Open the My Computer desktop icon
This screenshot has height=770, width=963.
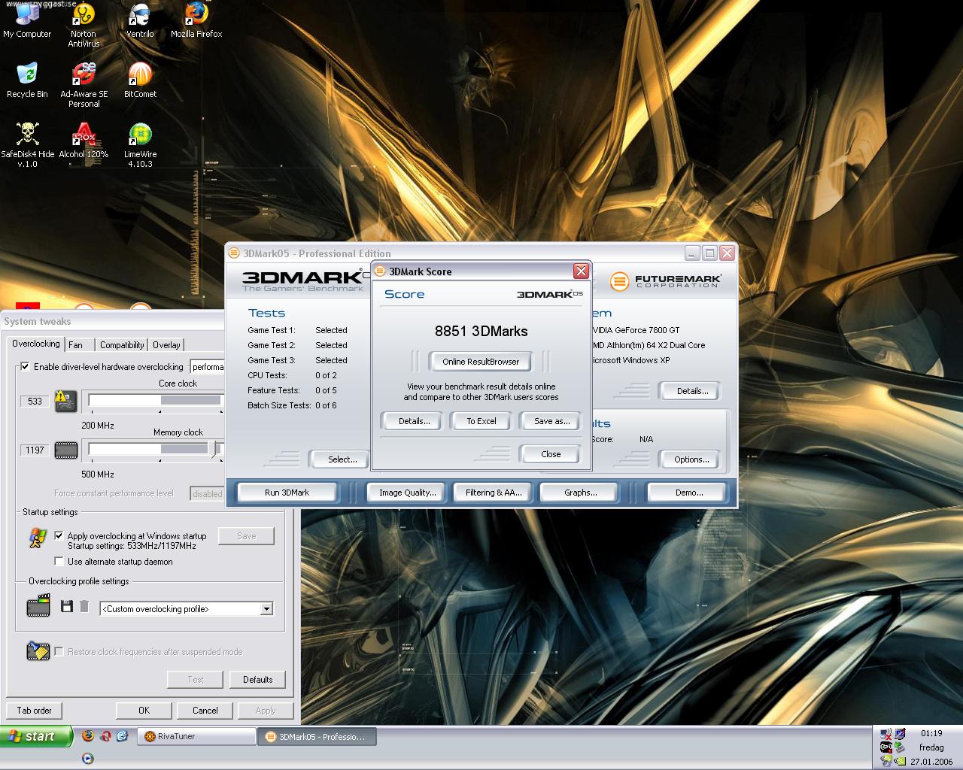[27, 20]
